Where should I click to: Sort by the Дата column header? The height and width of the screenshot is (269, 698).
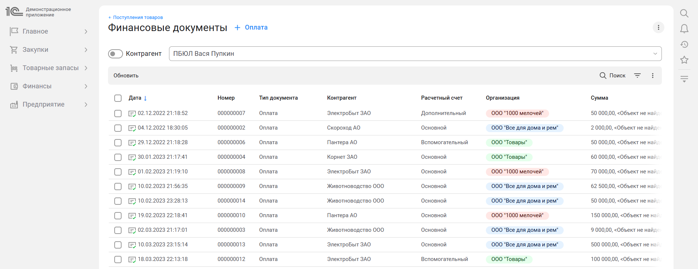[x=135, y=98]
